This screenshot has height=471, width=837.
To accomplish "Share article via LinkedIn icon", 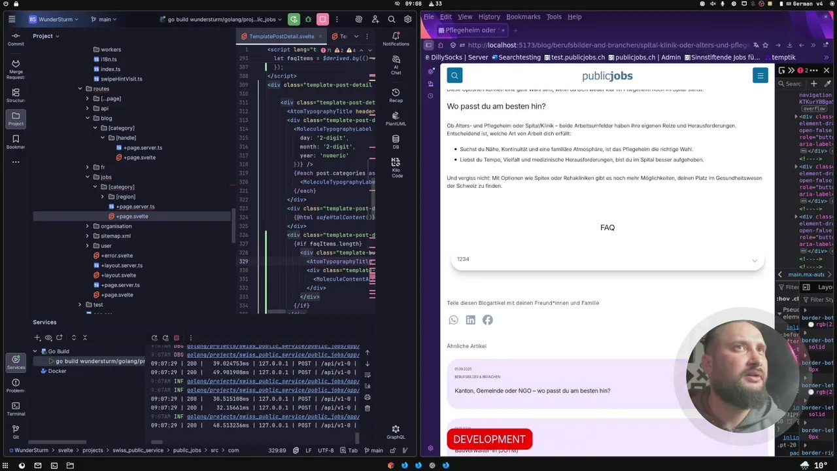I will [471, 320].
